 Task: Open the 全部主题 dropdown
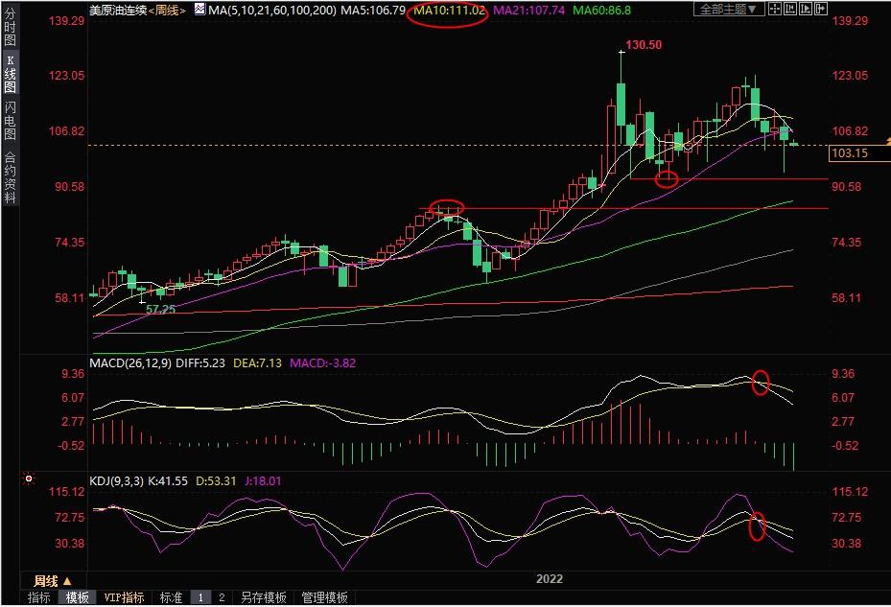point(728,9)
